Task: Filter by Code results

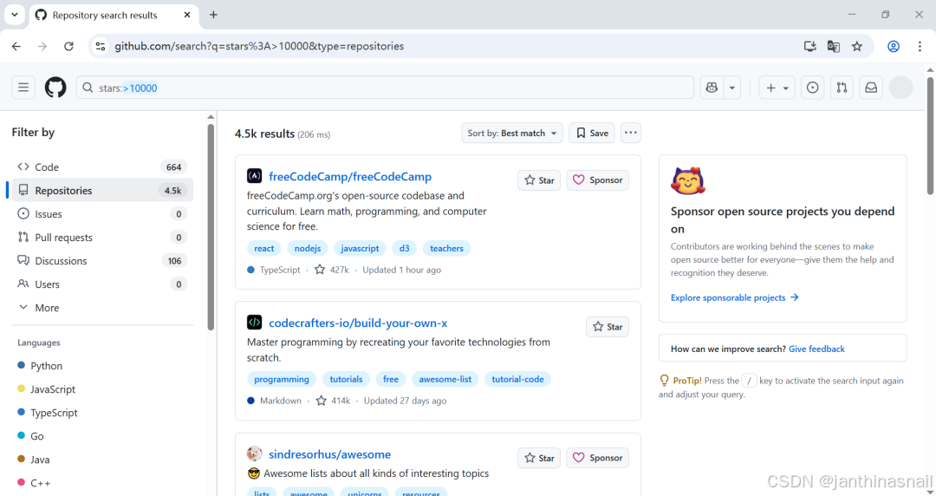Action: coord(102,166)
